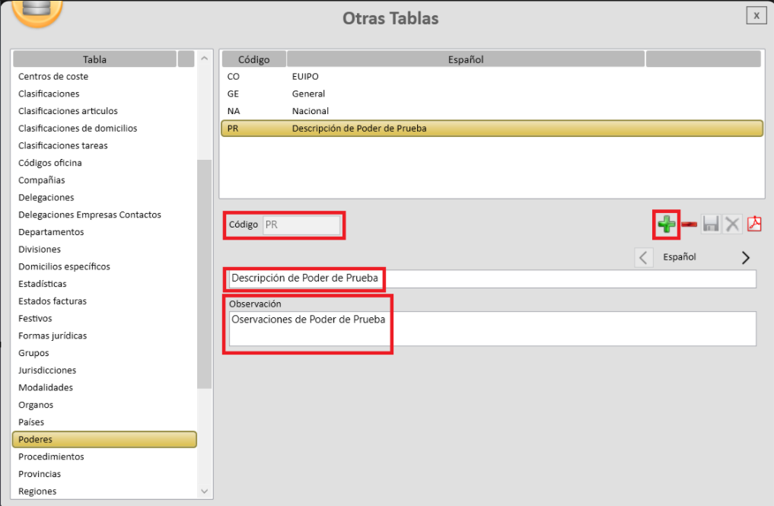Open the Países table entry

click(31, 422)
